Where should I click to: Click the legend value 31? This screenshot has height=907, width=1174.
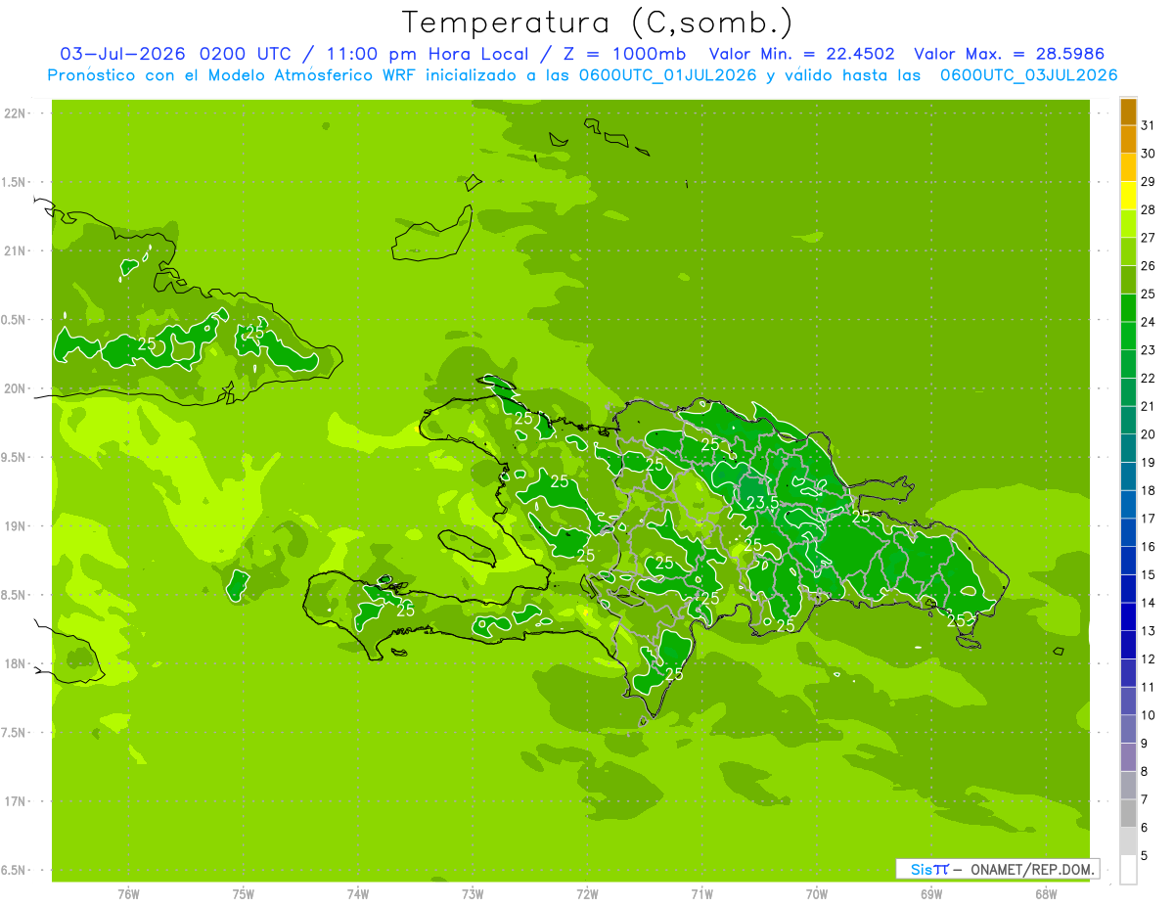tap(1148, 125)
